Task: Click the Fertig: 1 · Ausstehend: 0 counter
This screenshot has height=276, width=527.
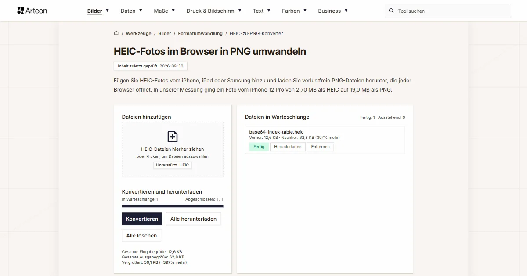Action: click(x=383, y=117)
